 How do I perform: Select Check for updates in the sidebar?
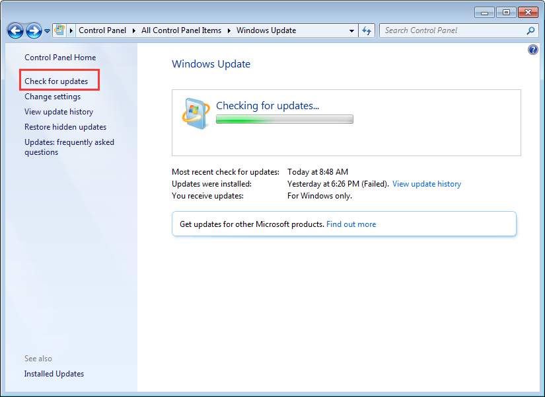(58, 81)
